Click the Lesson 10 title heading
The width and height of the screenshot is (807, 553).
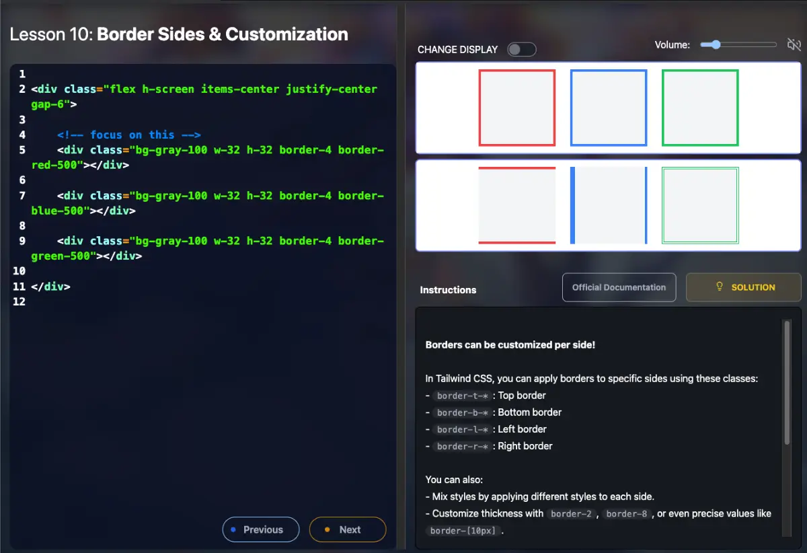click(x=179, y=34)
